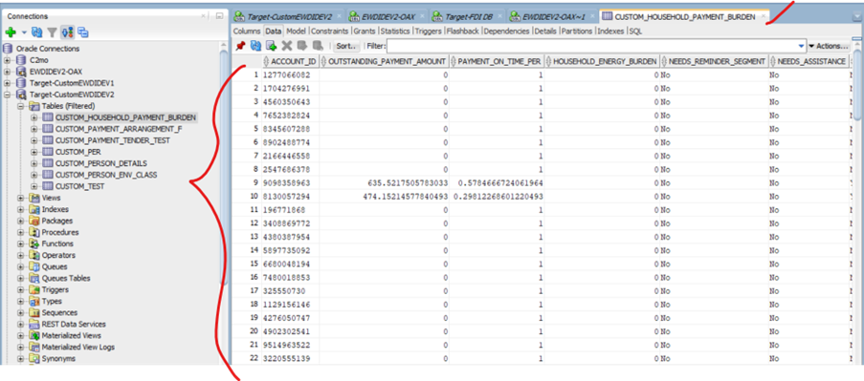
Task: Click the Commit Changes icon
Action: [302, 46]
